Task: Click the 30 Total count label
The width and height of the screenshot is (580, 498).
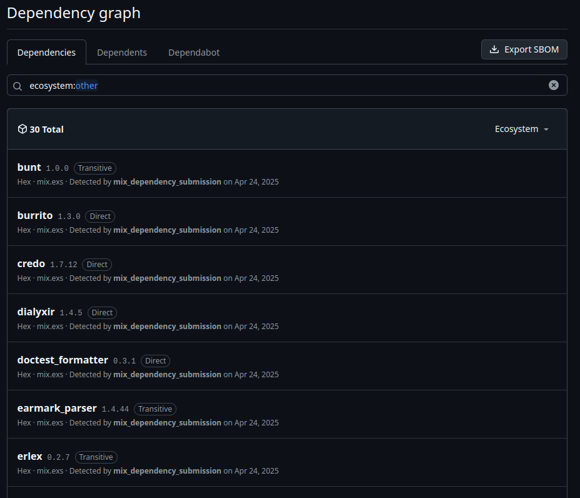Action: (x=46, y=130)
